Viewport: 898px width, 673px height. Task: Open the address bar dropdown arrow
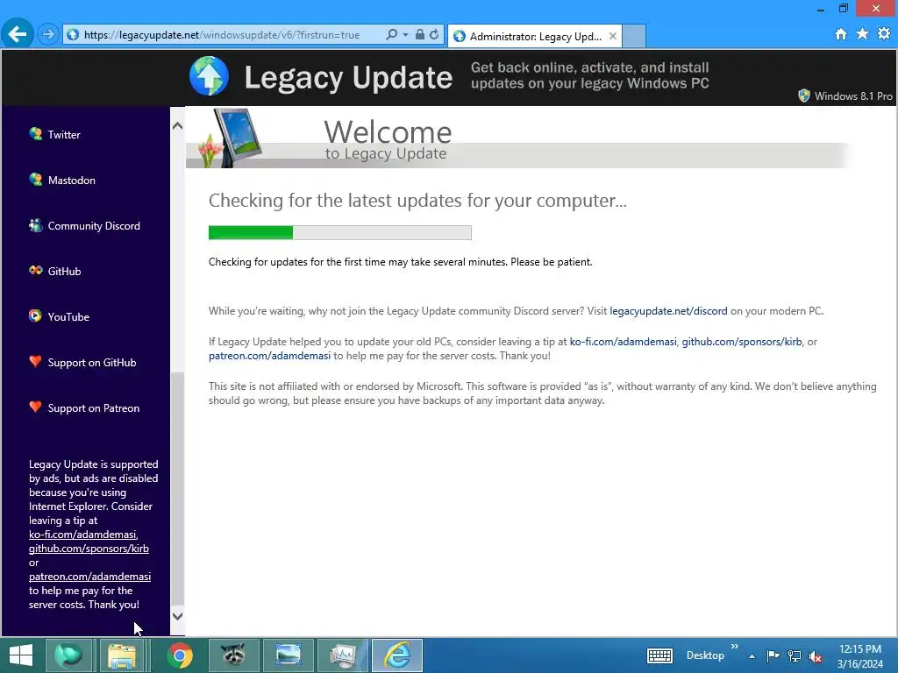click(405, 35)
